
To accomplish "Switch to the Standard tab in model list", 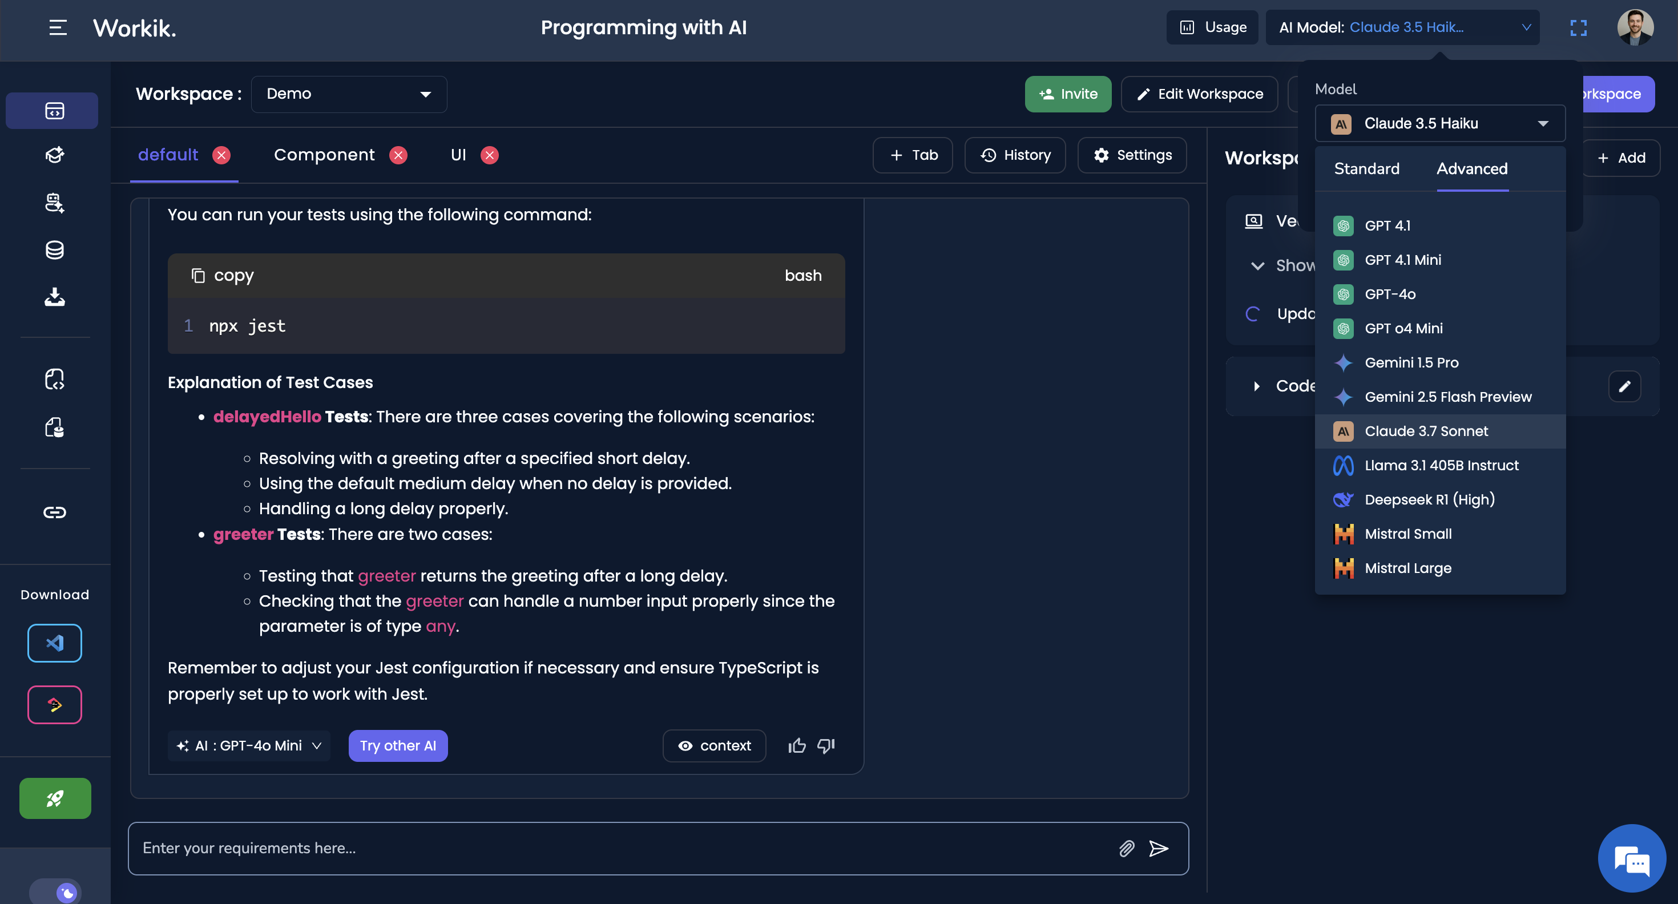I will click(1366, 169).
